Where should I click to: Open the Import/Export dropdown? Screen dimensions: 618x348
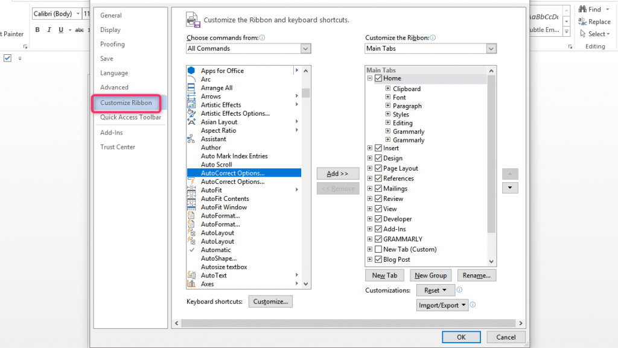(x=442, y=305)
